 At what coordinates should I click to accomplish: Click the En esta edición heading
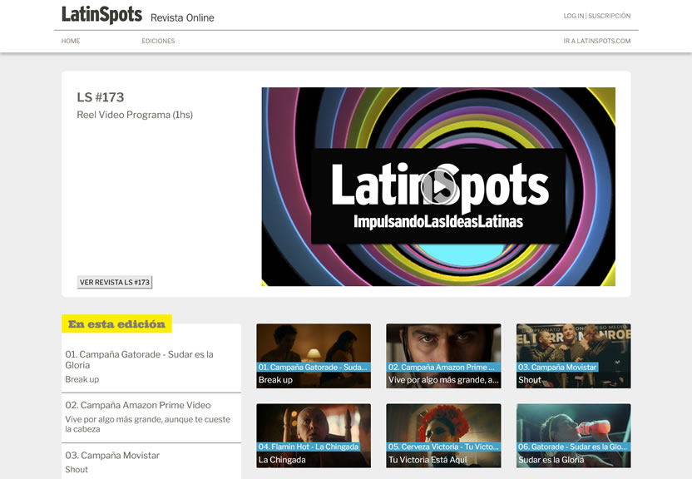coord(116,323)
